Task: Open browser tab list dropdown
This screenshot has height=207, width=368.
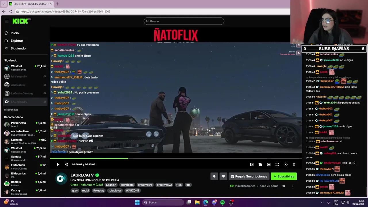Action: [x=3, y=4]
